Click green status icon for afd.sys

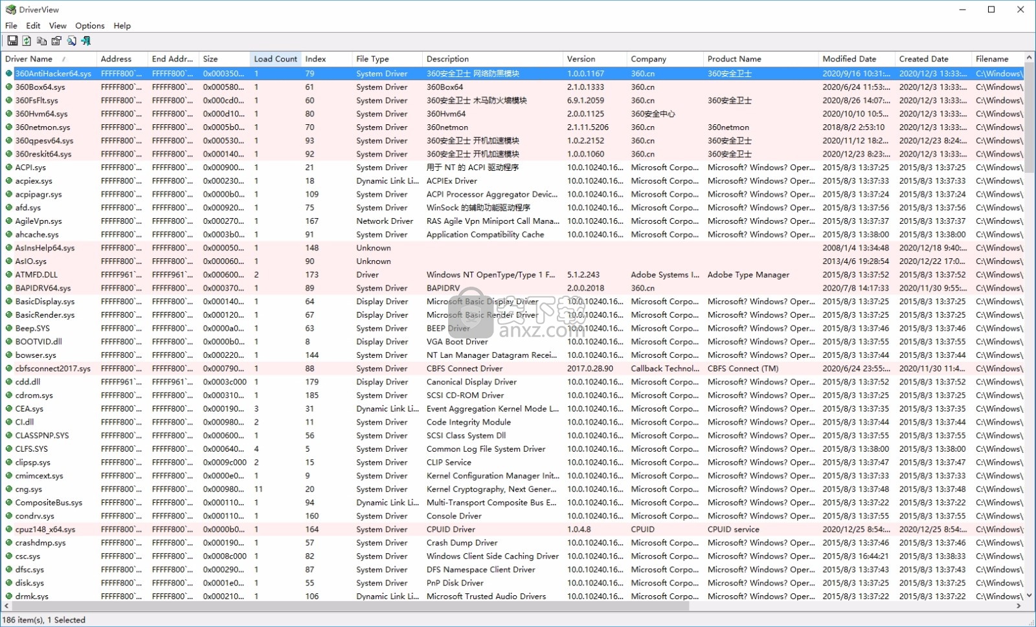pyautogui.click(x=9, y=208)
